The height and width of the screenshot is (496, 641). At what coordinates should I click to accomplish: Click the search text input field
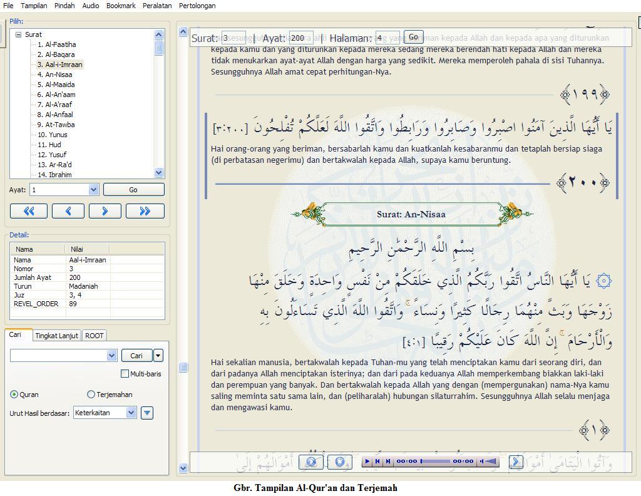[x=59, y=356]
